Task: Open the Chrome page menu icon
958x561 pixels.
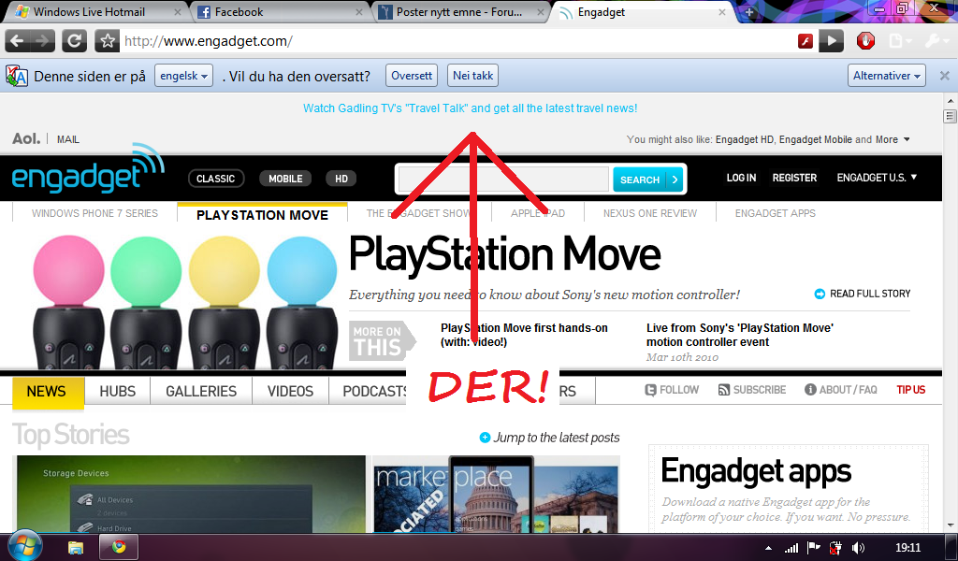Action: click(x=900, y=41)
